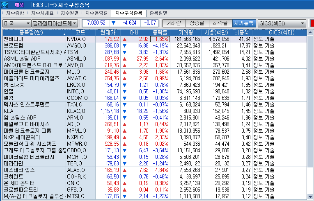
Task: Click the 비중% column header
Action: [241, 33]
